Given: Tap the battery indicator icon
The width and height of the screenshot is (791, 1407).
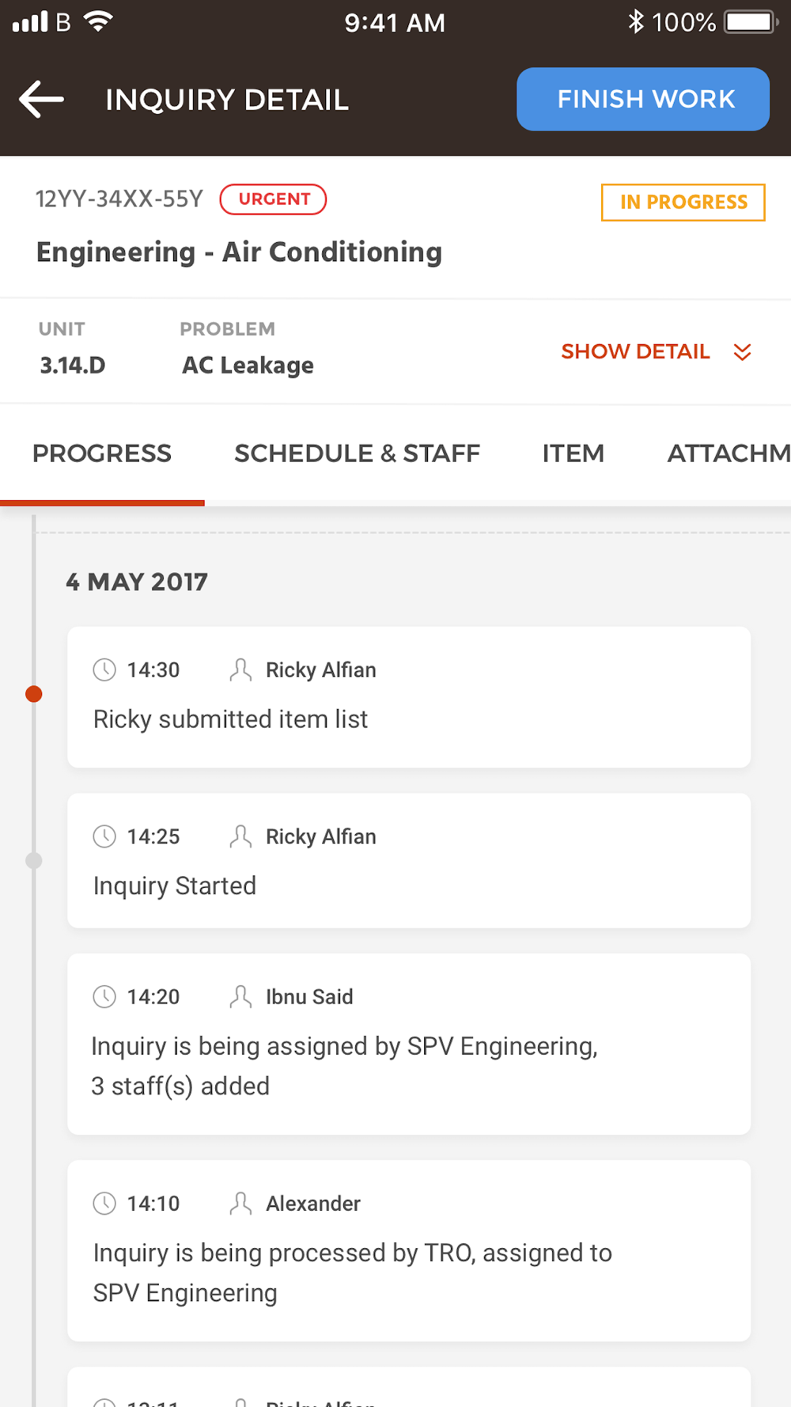Looking at the screenshot, I should [751, 21].
